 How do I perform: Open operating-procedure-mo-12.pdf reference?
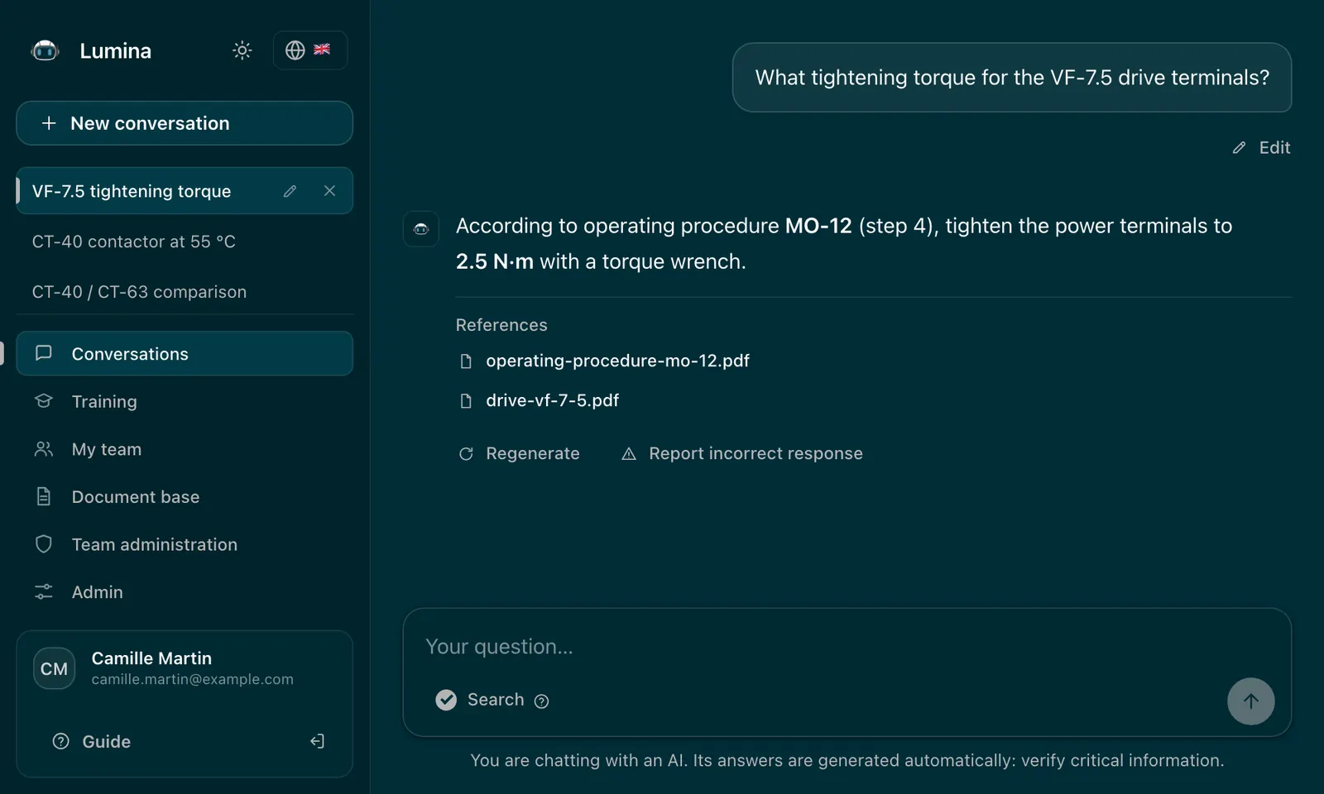coord(604,361)
